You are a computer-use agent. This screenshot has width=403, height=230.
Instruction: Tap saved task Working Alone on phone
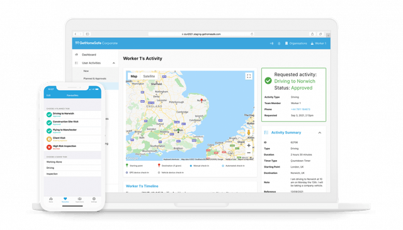pos(72,162)
